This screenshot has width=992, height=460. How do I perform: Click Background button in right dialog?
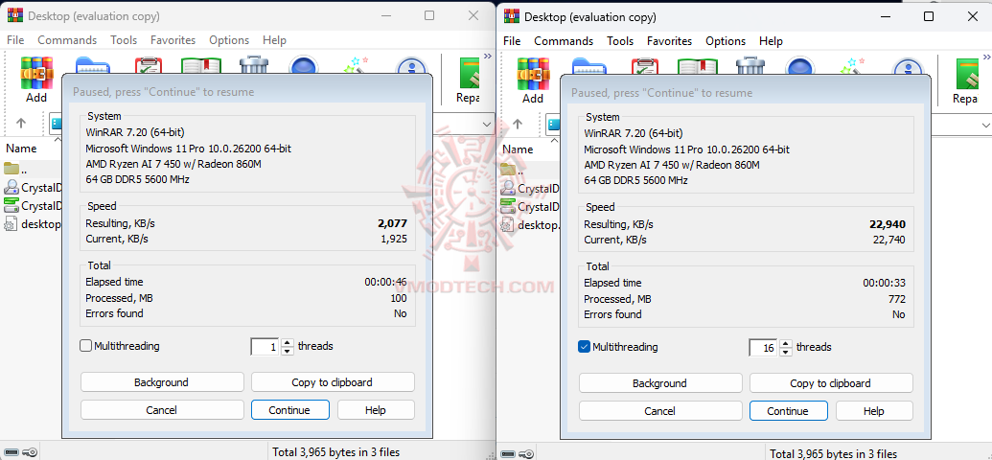coord(660,382)
